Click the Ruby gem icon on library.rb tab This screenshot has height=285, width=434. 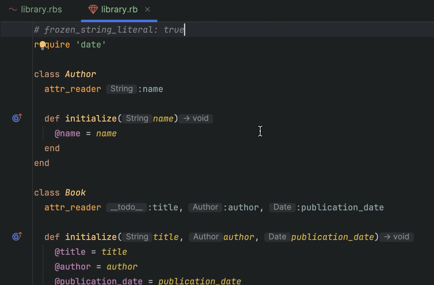tap(93, 10)
